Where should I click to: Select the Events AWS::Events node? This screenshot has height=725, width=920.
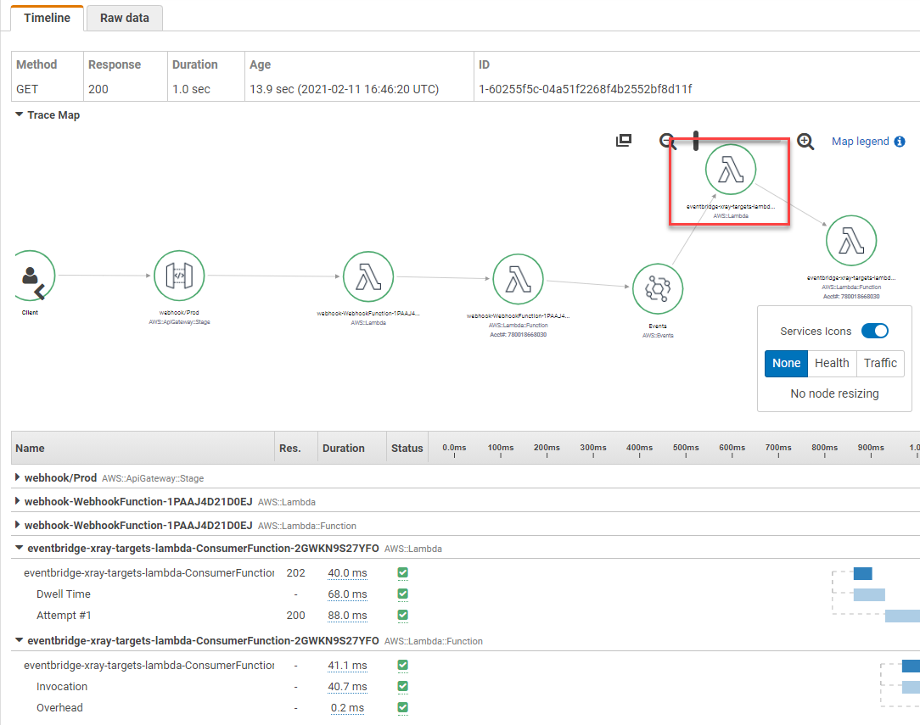(658, 289)
